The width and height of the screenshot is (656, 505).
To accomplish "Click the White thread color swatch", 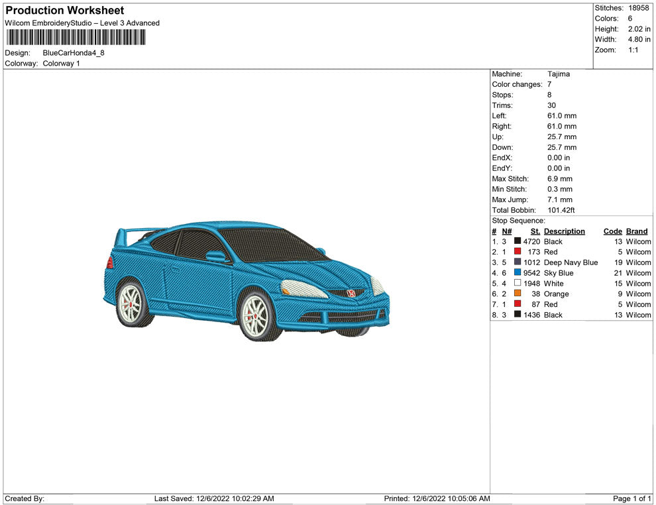I will pyautogui.click(x=518, y=284).
